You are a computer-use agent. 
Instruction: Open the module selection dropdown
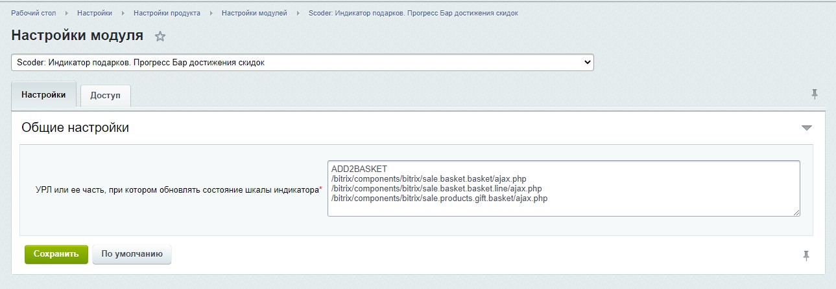point(302,63)
